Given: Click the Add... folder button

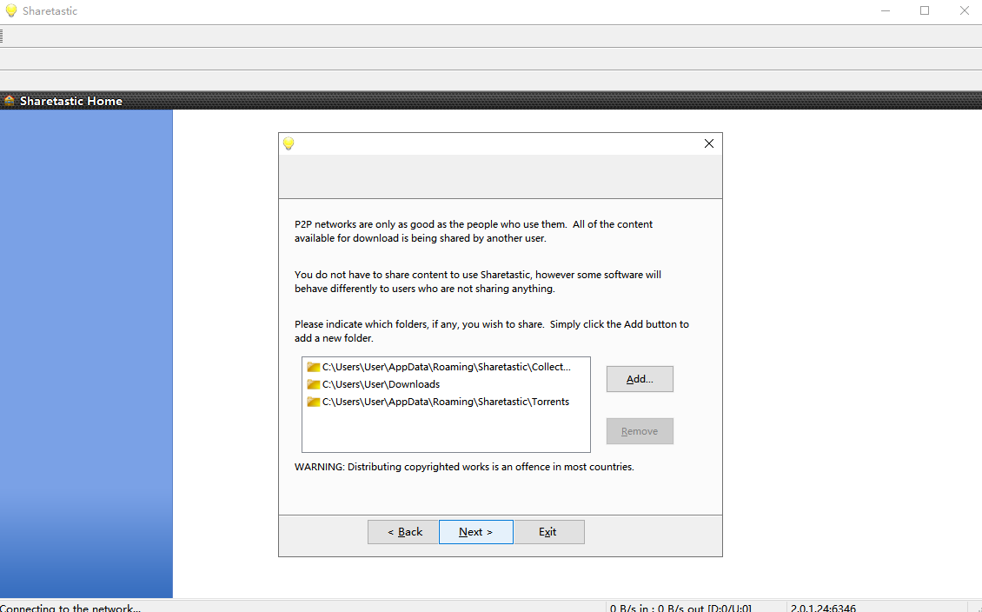Looking at the screenshot, I should coord(640,379).
